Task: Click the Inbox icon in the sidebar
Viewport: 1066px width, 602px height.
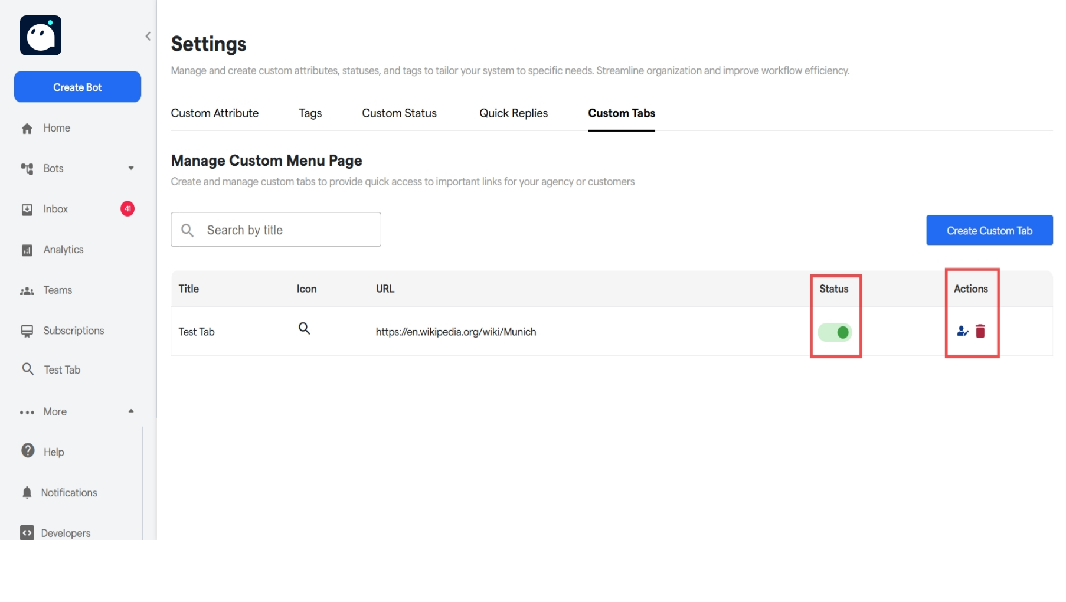Action: [x=27, y=210]
